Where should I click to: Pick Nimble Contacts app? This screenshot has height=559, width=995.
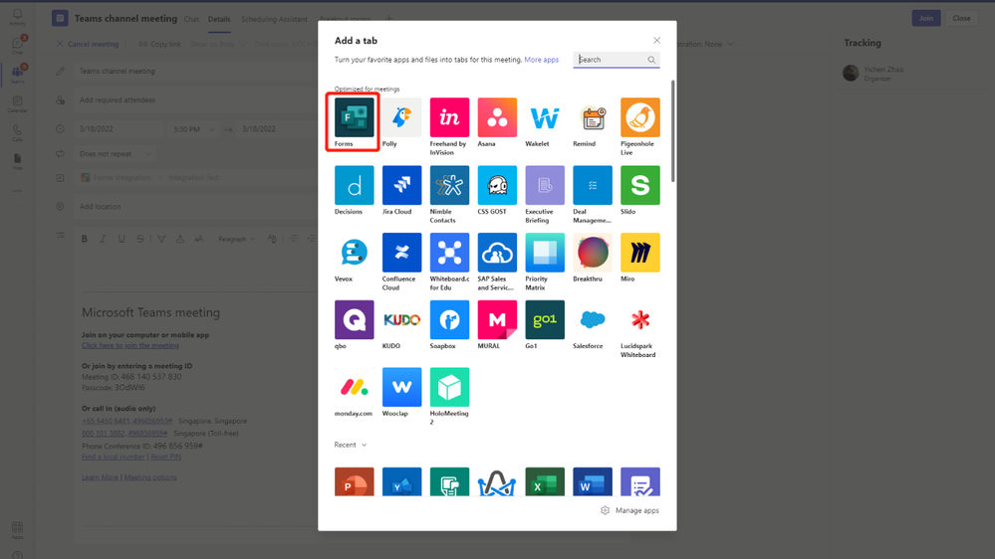(x=449, y=185)
